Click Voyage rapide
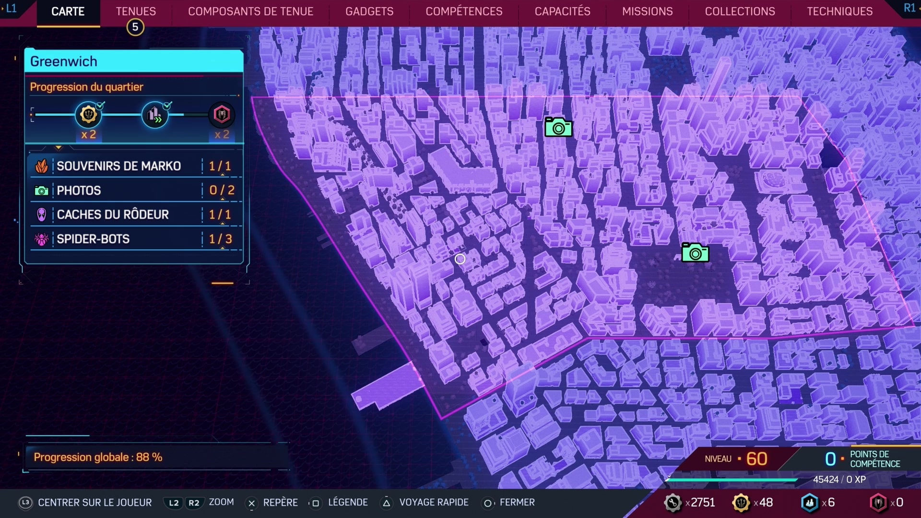Viewport: 921px width, 518px height. click(x=434, y=503)
